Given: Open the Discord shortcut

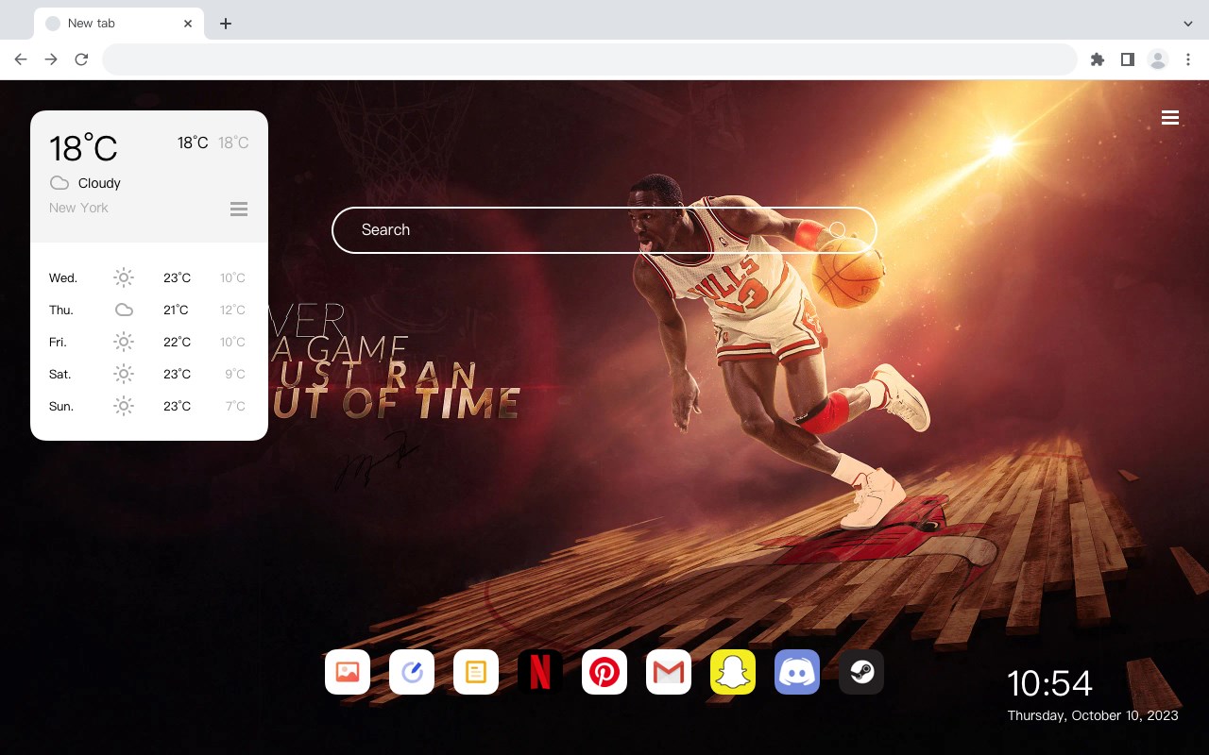Looking at the screenshot, I should pos(797,672).
